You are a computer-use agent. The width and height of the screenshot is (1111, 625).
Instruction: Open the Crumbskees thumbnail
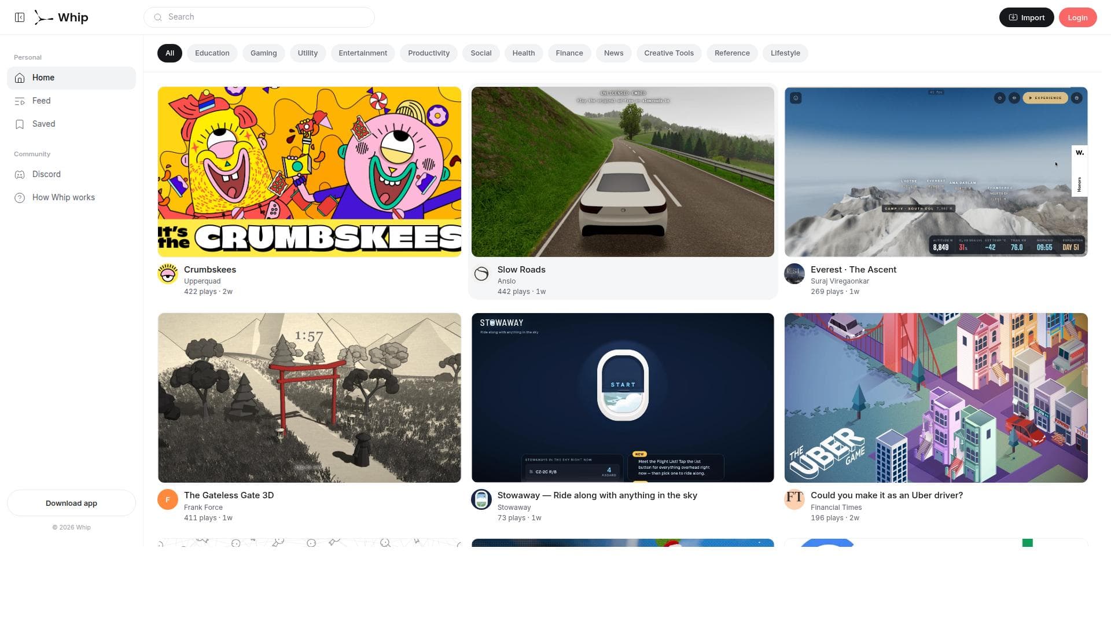tap(310, 172)
